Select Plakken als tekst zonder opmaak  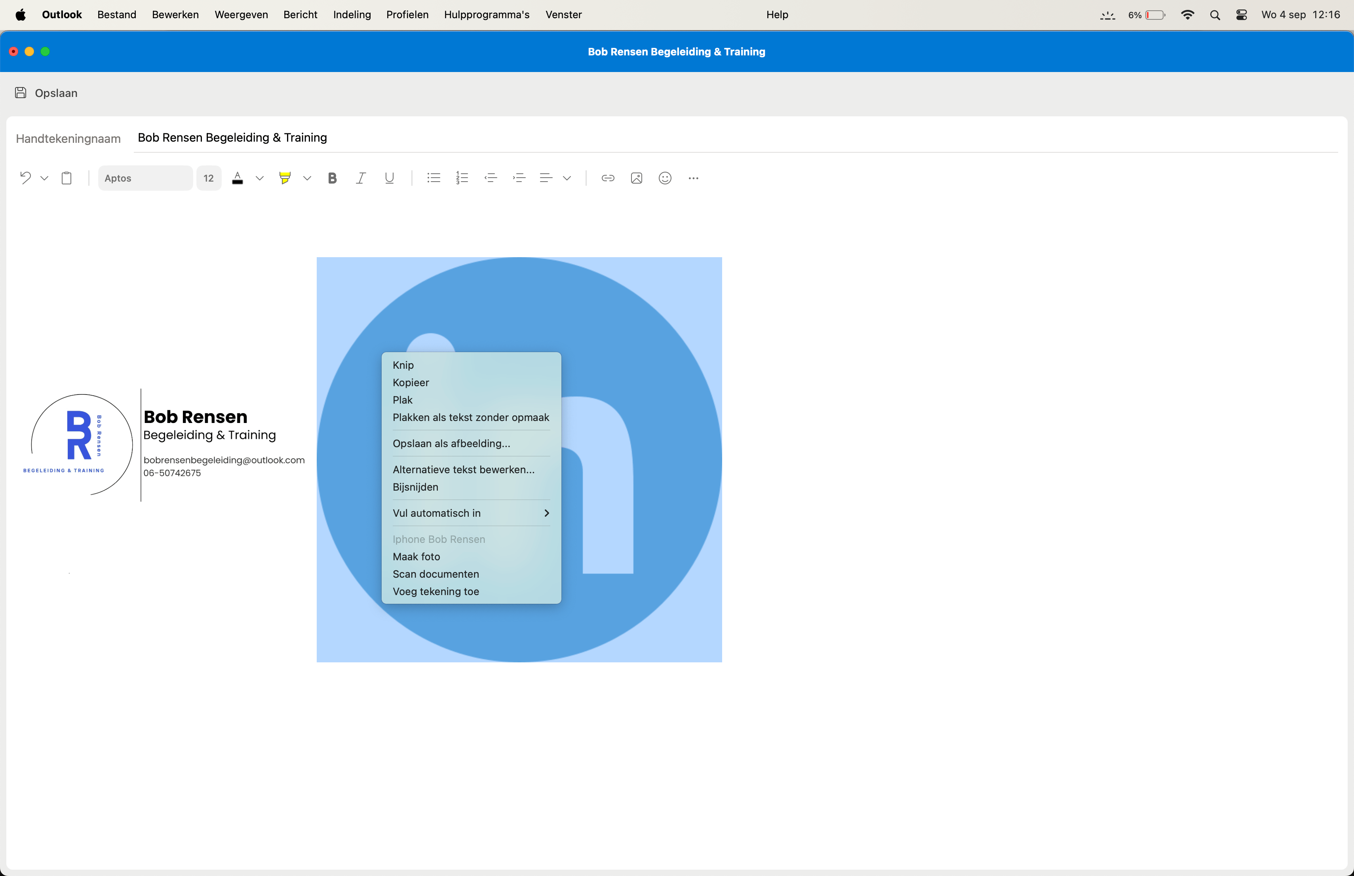click(471, 418)
